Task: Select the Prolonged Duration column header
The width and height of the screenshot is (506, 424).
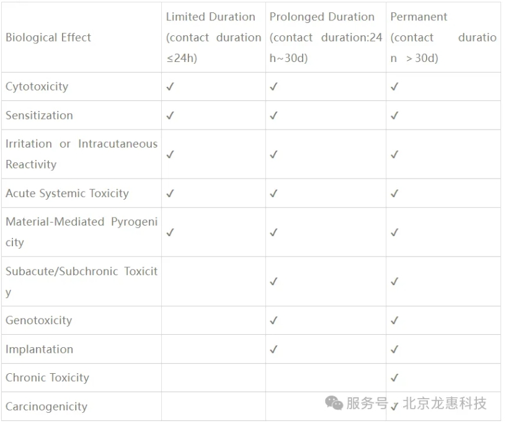Action: [326, 37]
